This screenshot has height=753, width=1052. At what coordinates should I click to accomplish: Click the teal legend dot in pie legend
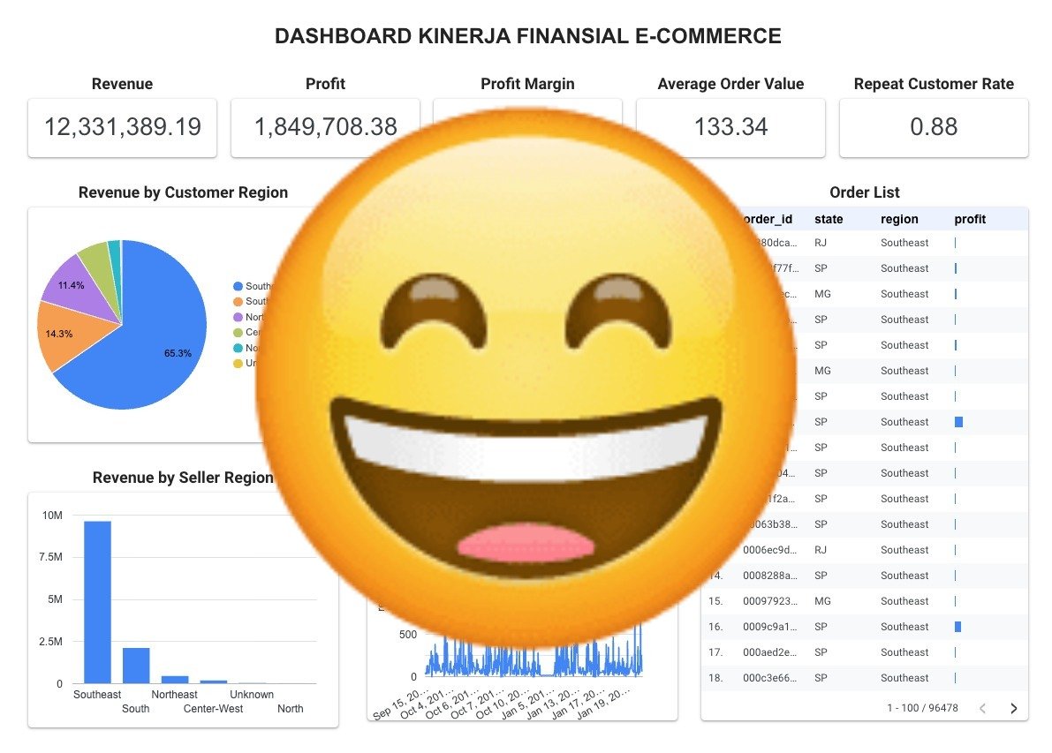point(238,348)
